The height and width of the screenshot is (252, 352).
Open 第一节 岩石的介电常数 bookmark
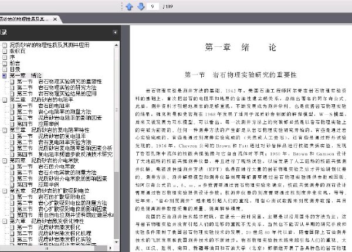(x=46, y=166)
